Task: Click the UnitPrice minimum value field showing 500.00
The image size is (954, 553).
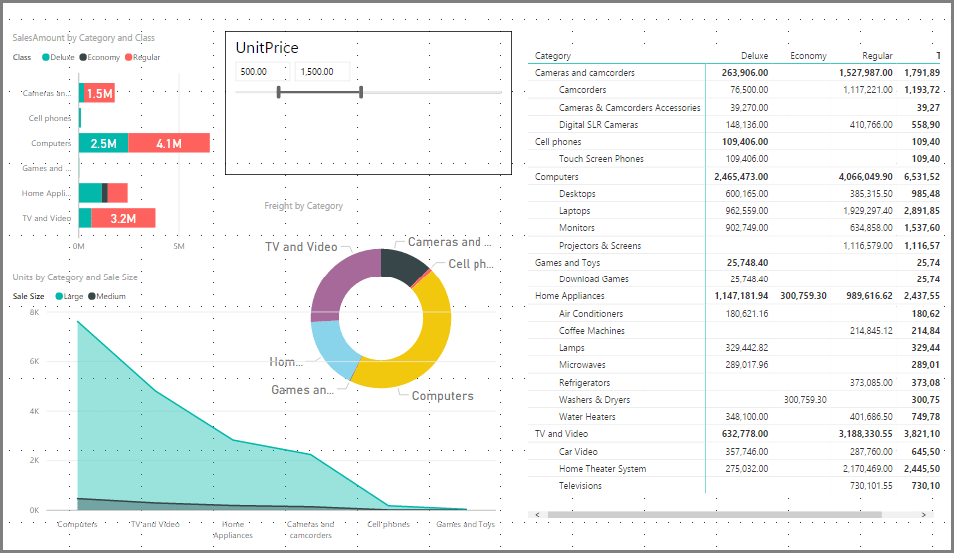Action: 262,72
